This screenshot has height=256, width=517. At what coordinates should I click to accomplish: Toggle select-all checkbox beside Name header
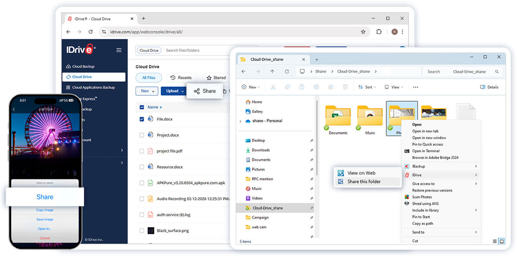[142, 107]
